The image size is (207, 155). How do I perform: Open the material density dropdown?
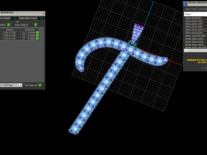tap(20, 85)
